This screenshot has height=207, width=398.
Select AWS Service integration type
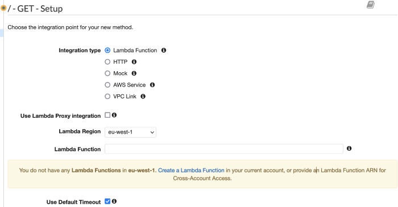tap(107, 85)
